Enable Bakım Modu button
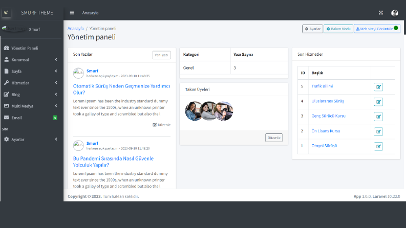The width and height of the screenshot is (406, 228). (338, 29)
